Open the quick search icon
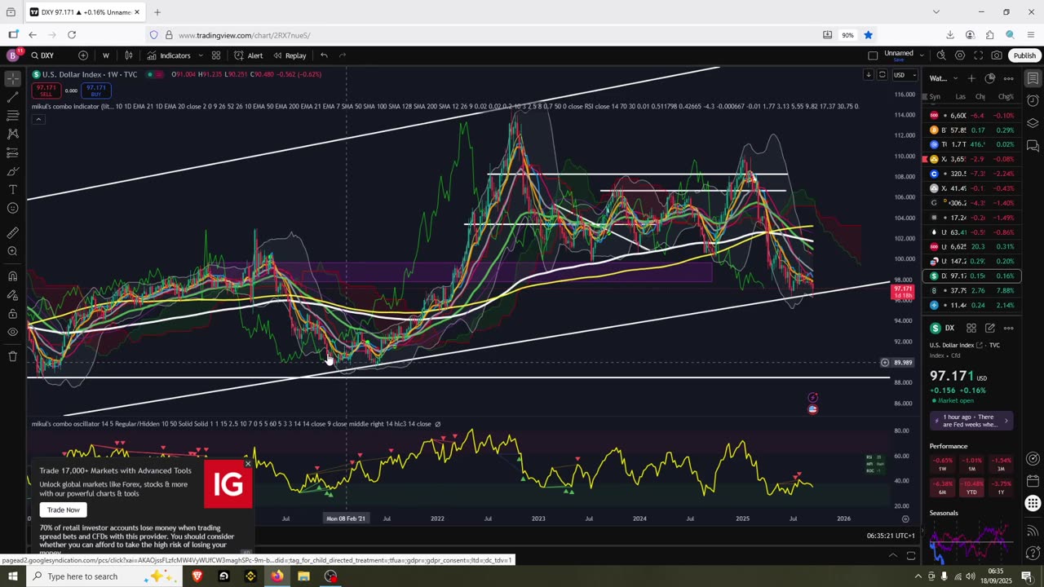 (941, 55)
